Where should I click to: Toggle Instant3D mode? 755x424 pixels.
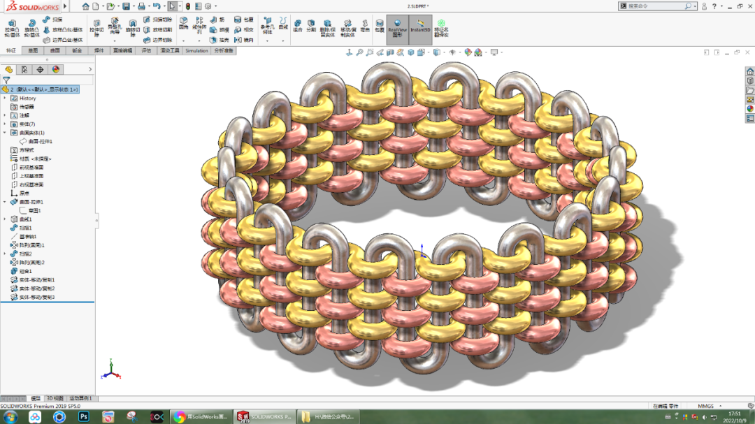pos(420,29)
